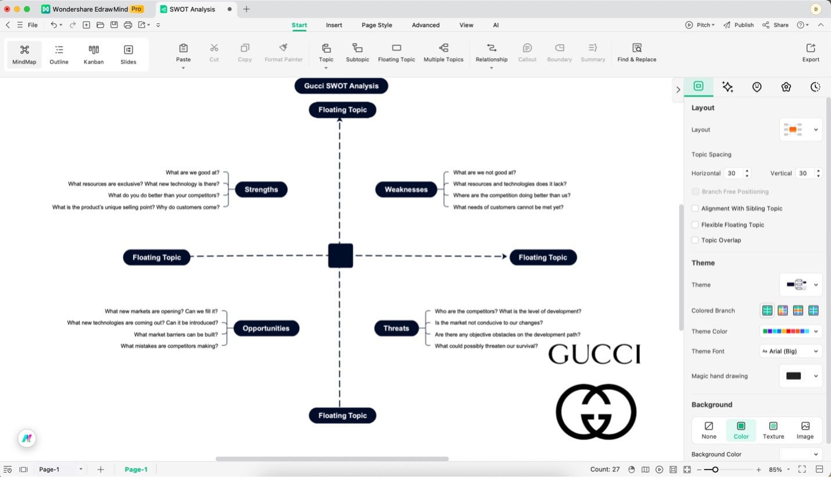Increase Horizontal spacing stepper
831x479 pixels.
[747, 171]
